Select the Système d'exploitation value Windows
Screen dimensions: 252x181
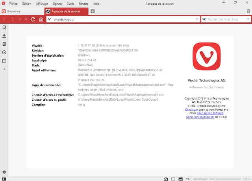[84, 55]
